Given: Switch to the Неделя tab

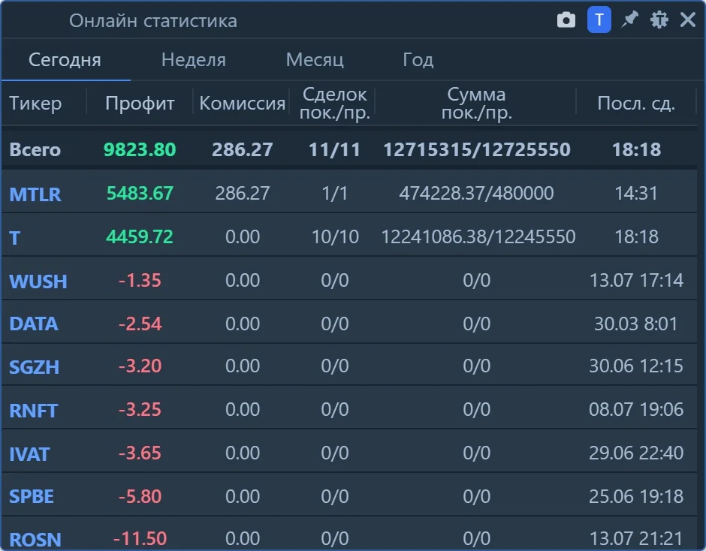Looking at the screenshot, I should pos(194,60).
